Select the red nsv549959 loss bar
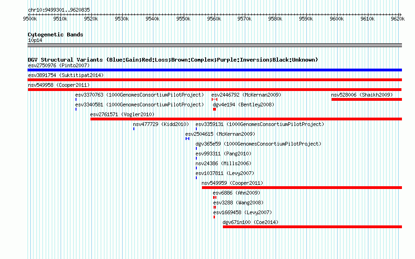This screenshot has width=415, height=259. point(302,188)
